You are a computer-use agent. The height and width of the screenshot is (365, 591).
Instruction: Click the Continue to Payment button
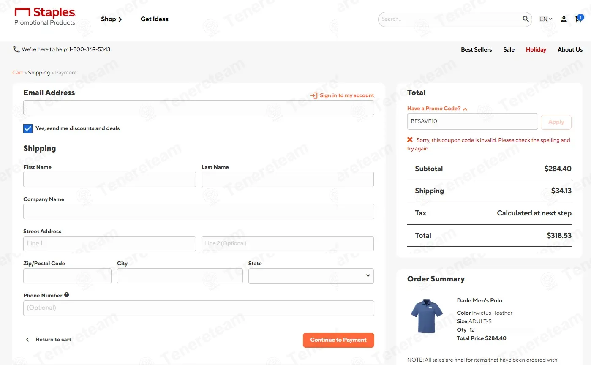click(338, 340)
